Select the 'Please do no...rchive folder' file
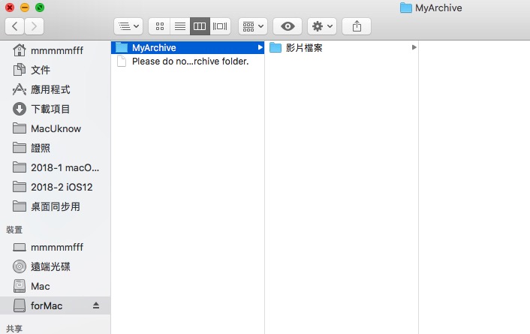This screenshot has width=530, height=334. coord(189,62)
